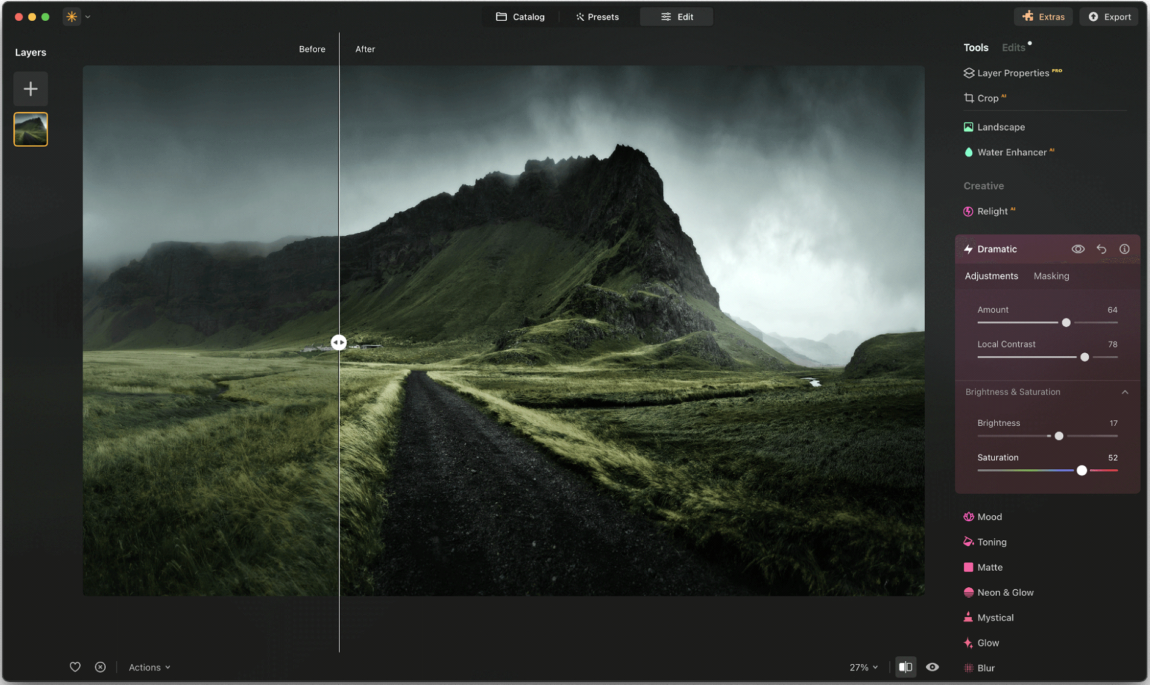Select the mountain layer thumbnail
Screen dimensions: 1150x685
tap(31, 129)
